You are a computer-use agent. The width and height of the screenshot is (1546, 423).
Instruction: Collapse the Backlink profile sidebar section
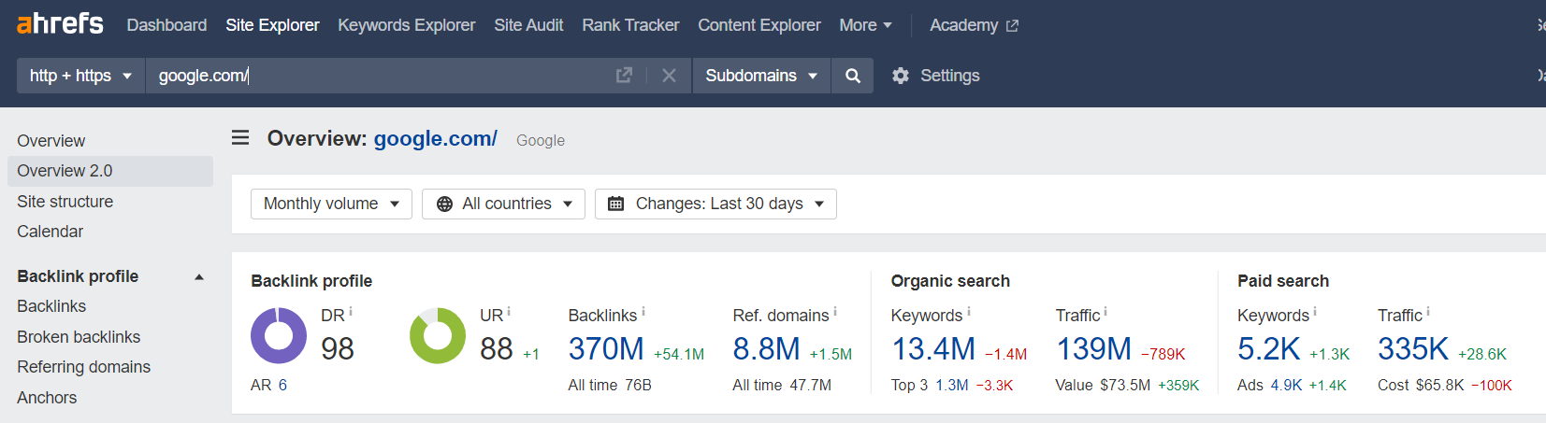click(x=198, y=277)
